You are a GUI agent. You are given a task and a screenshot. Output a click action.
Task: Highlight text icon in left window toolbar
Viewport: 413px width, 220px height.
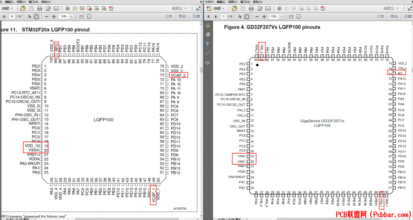(82, 8)
